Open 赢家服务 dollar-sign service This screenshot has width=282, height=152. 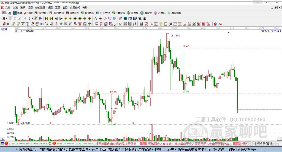174,13
